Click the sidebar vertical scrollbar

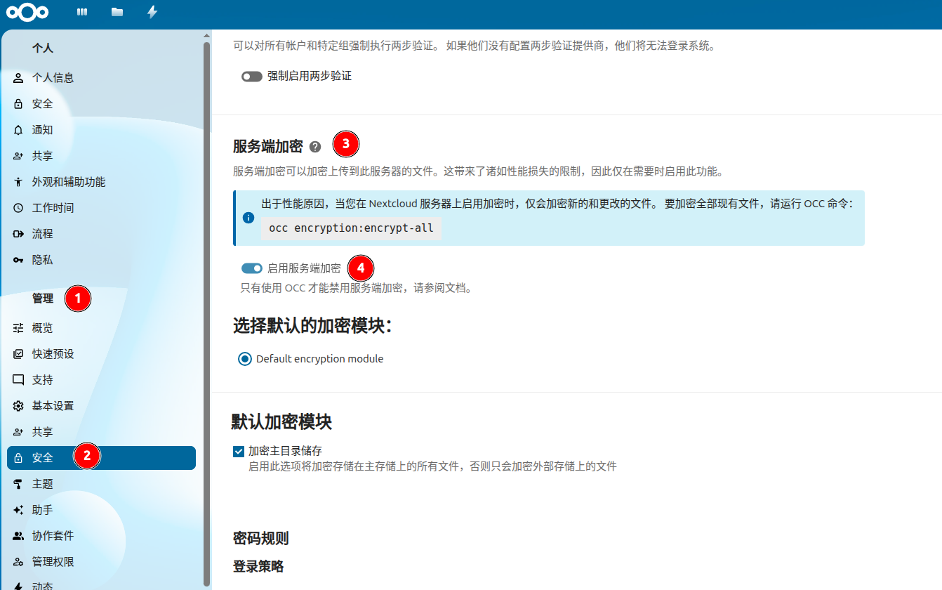click(206, 281)
